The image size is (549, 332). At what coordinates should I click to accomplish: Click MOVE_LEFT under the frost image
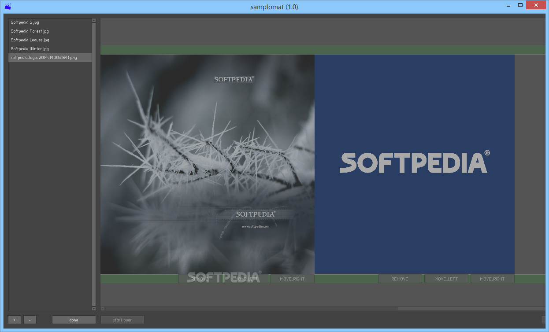246,279
